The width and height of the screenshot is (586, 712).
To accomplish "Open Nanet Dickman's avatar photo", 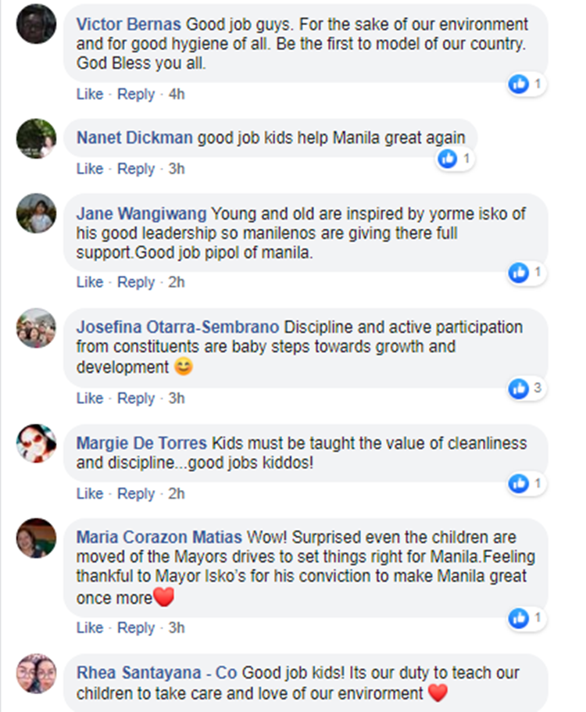I will [36, 138].
